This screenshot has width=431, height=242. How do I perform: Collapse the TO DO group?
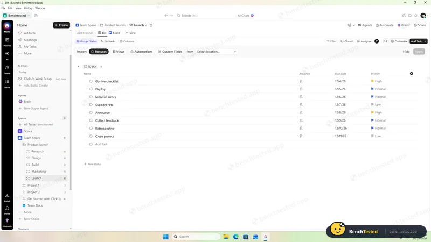78,66
